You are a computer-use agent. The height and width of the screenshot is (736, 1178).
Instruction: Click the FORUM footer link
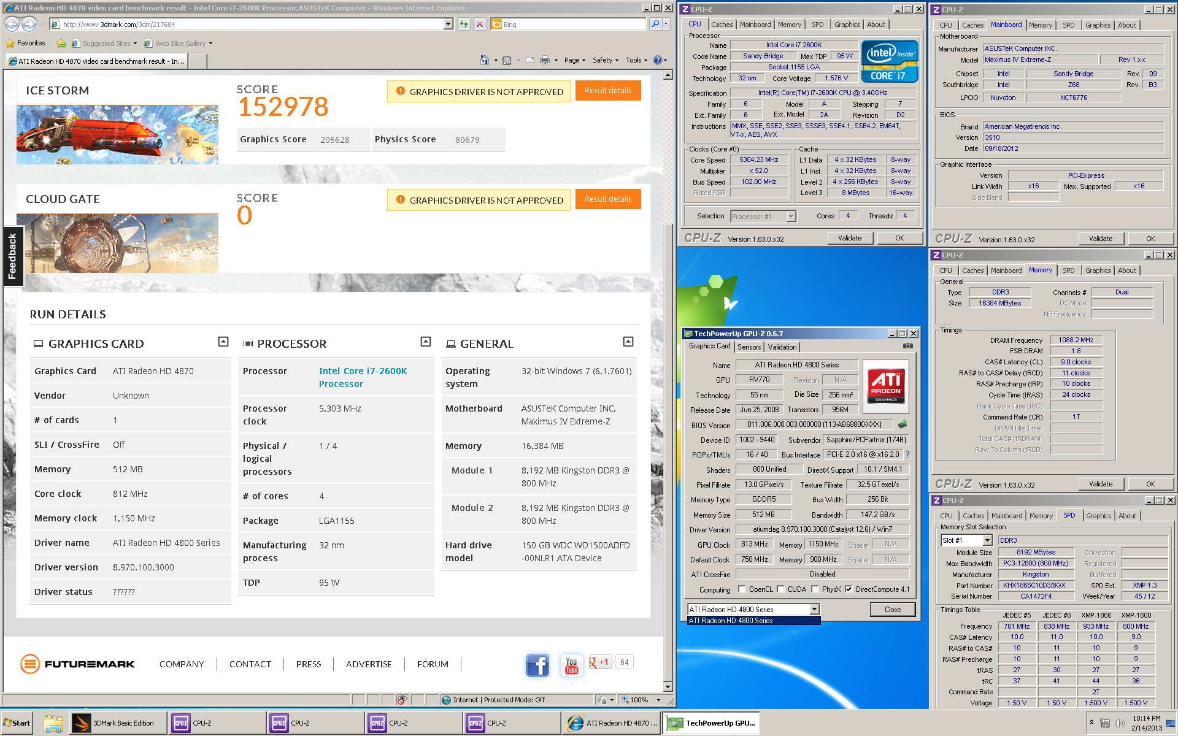coord(433,664)
